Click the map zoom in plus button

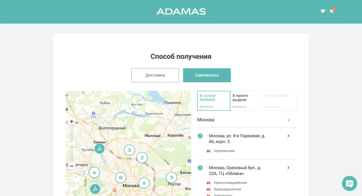pyautogui.click(x=72, y=122)
